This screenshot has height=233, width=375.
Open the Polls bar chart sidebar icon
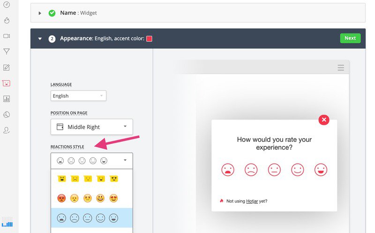point(7,99)
